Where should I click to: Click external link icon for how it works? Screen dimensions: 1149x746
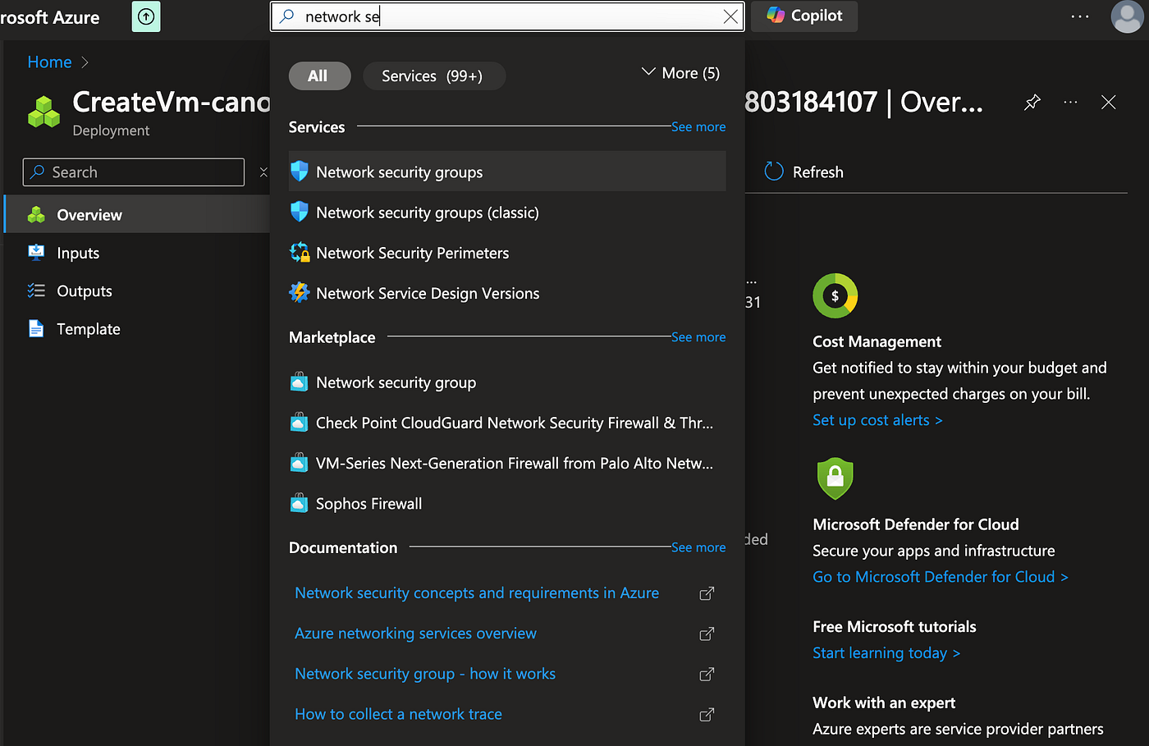[707, 674]
